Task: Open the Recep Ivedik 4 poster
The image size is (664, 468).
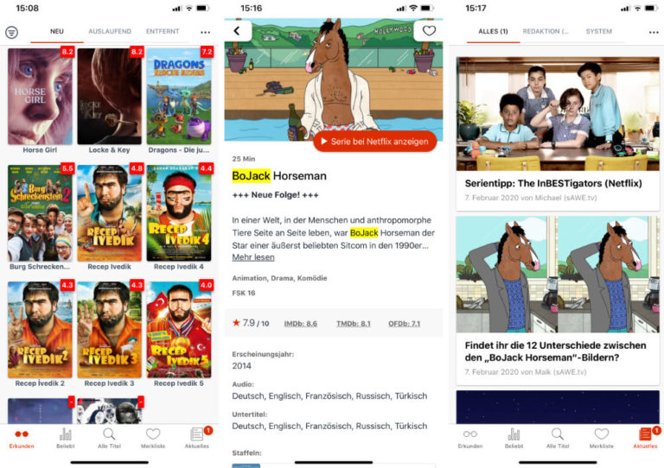Action: 179,213
